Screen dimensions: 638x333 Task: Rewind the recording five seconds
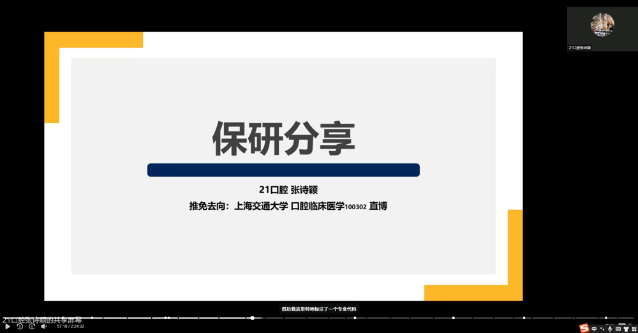(20, 327)
